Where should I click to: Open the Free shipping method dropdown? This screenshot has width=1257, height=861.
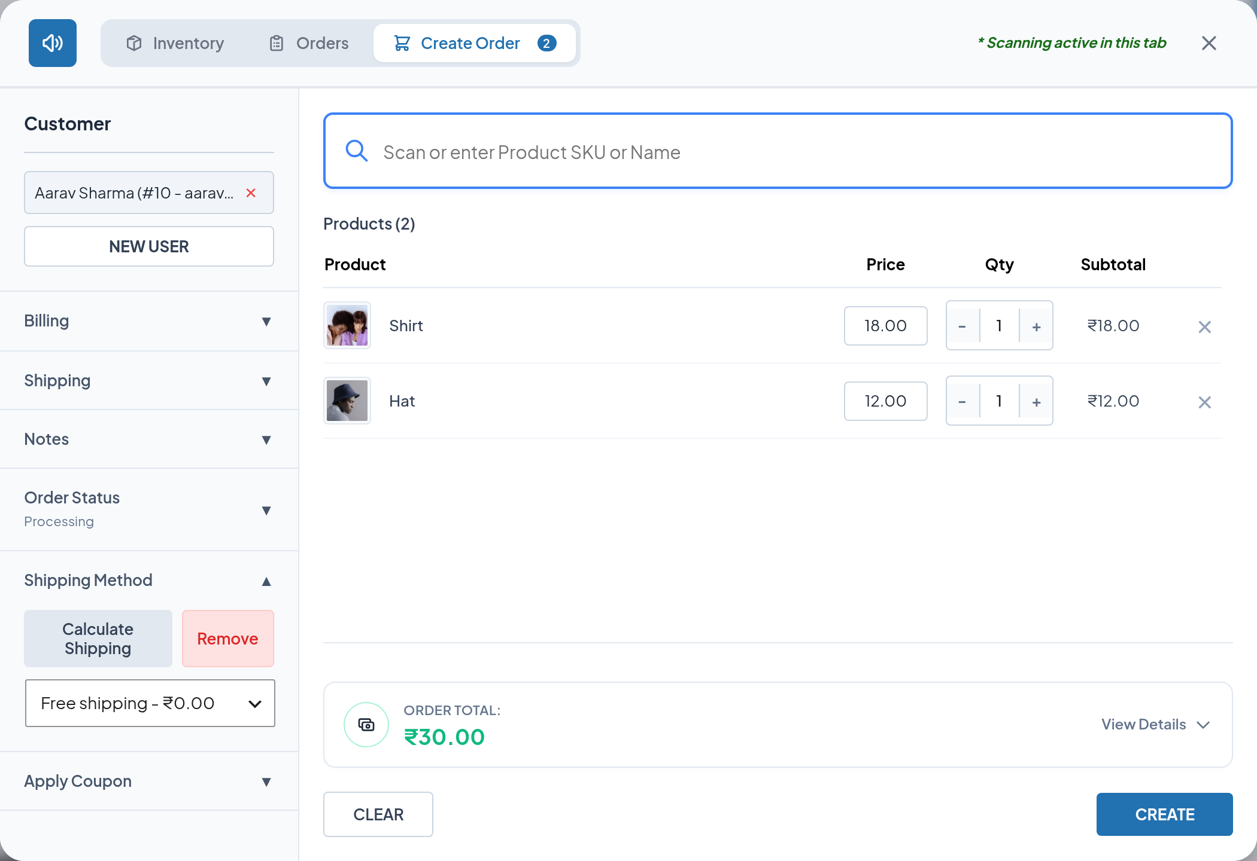[x=150, y=703]
